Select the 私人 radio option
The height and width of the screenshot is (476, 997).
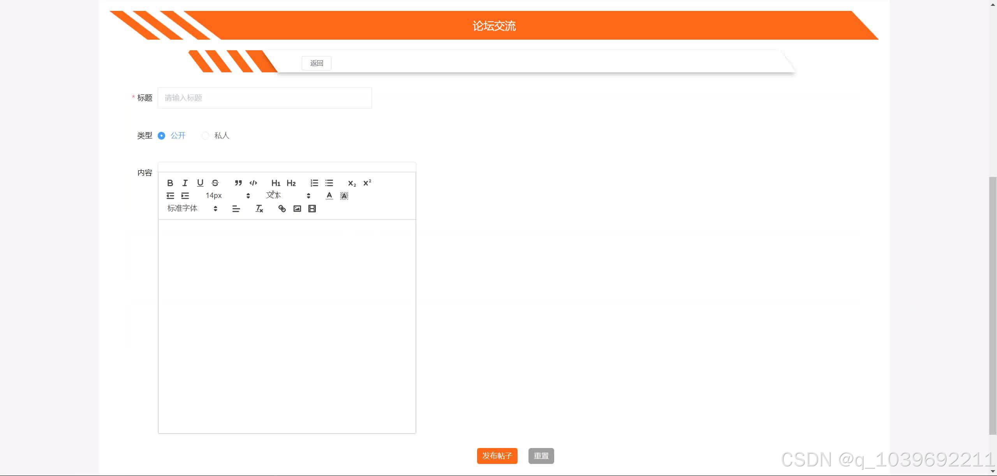coord(205,136)
